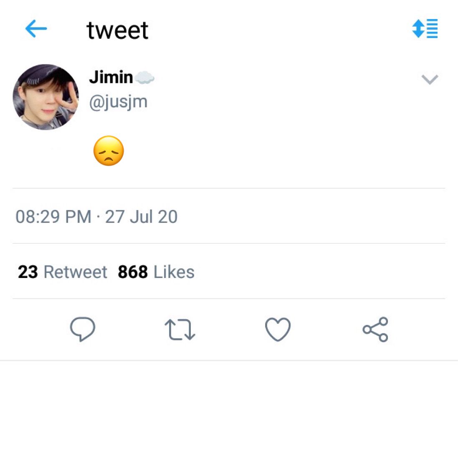Tap the cloud emoji beside Jimin

[x=144, y=77]
